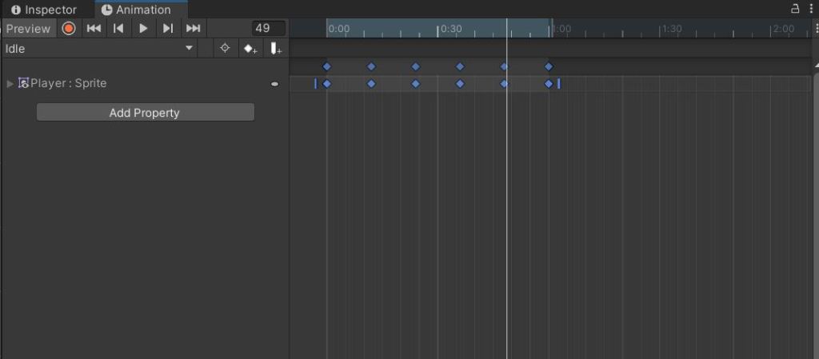Select the last summary keyframe near 1:00
Image resolution: width=819 pixels, height=359 pixels.
pyautogui.click(x=549, y=66)
